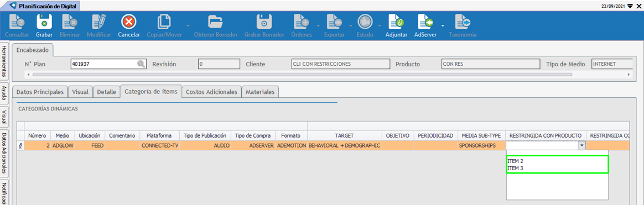Switch to the Detalle tab
The image size is (644, 205).
pyautogui.click(x=106, y=92)
